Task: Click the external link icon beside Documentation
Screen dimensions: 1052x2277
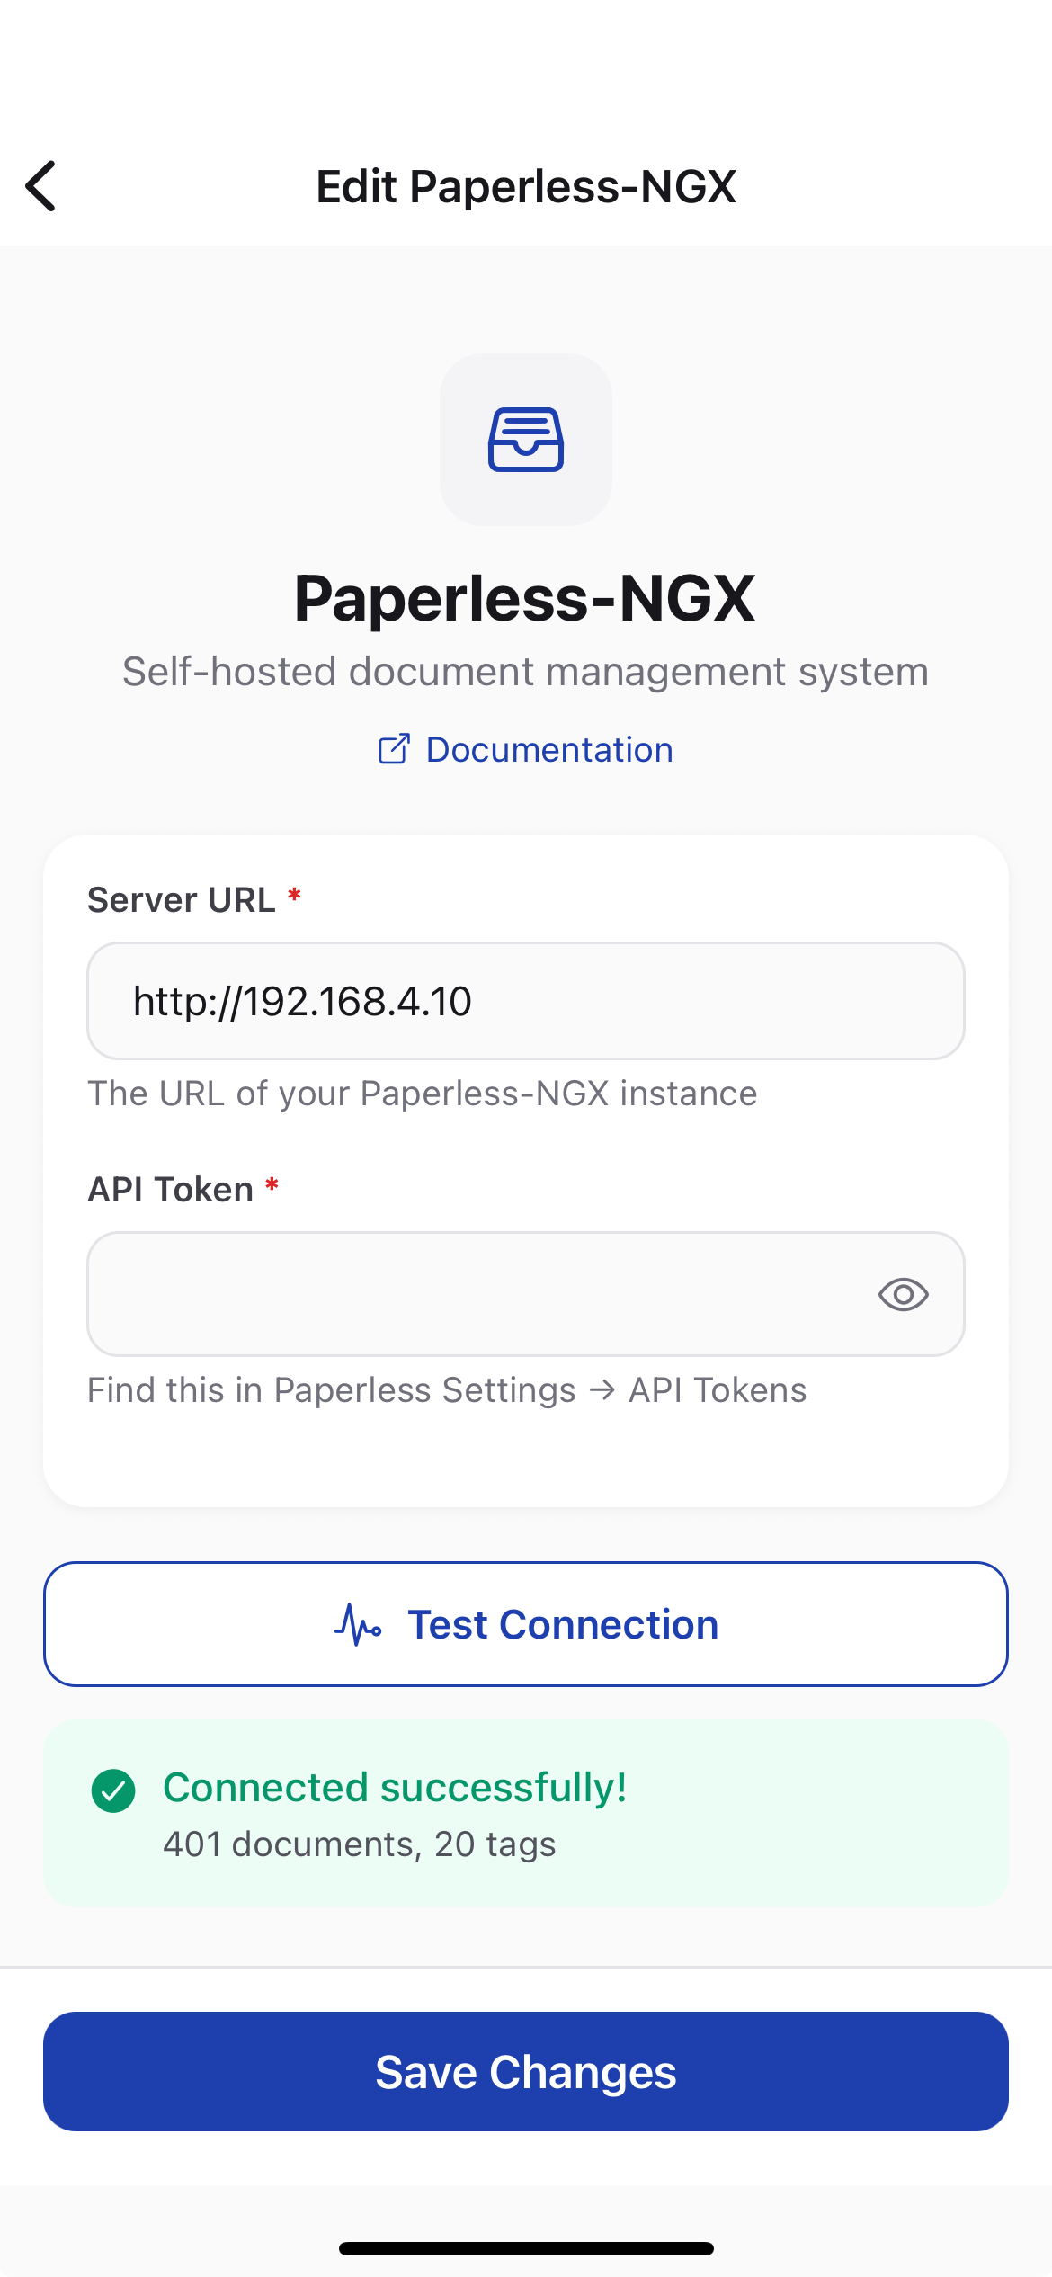Action: tap(394, 749)
